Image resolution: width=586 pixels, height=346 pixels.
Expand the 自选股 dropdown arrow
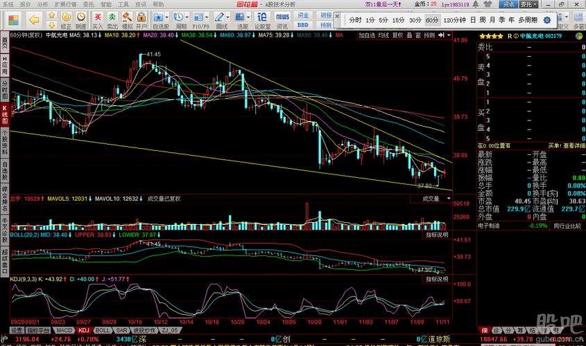coord(166,17)
